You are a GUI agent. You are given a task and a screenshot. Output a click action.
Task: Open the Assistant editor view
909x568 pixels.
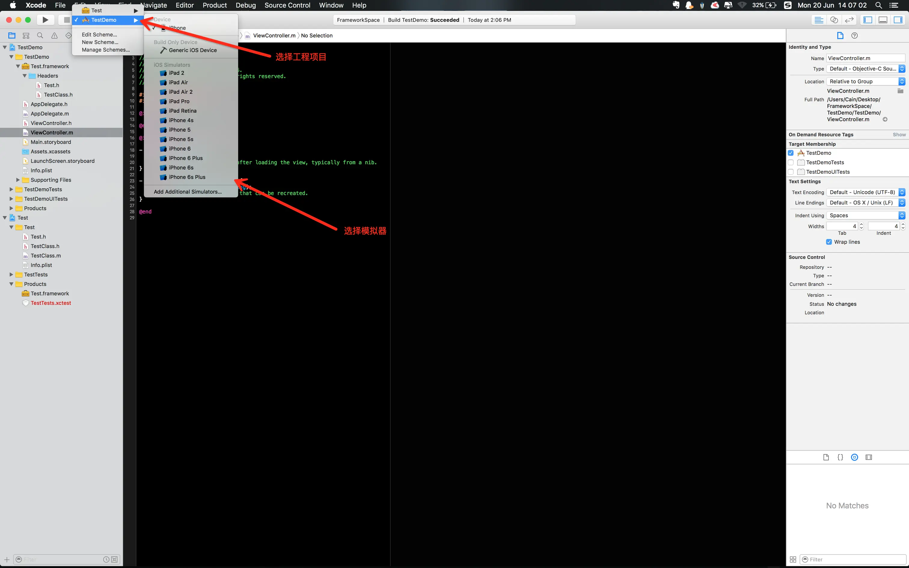coord(834,20)
